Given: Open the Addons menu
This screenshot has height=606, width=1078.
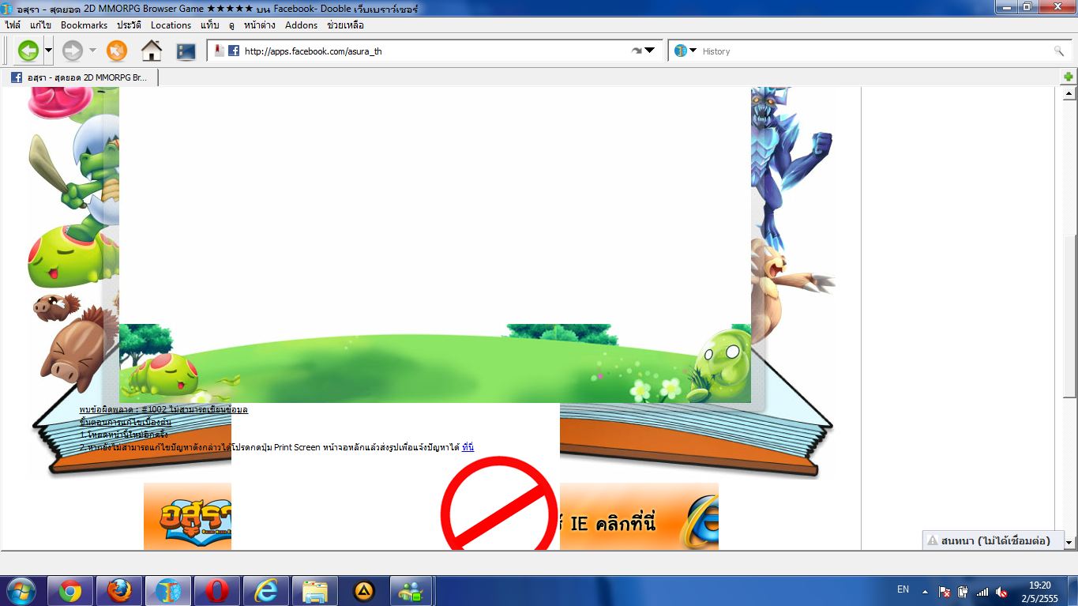Looking at the screenshot, I should pyautogui.click(x=301, y=25).
